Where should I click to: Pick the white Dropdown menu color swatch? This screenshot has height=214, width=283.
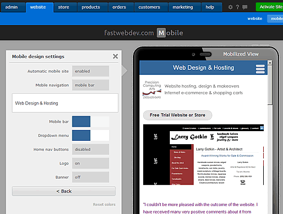pyautogui.click(x=100, y=135)
